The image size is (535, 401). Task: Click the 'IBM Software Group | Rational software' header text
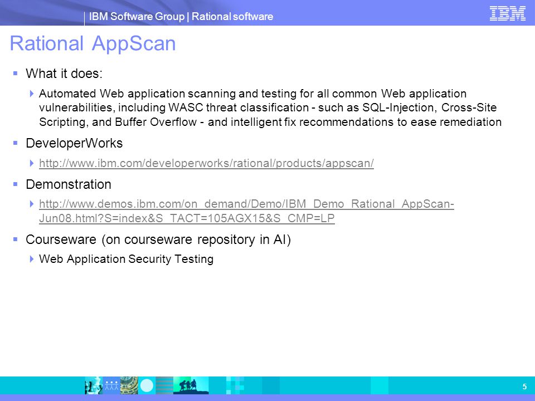pyautogui.click(x=181, y=16)
